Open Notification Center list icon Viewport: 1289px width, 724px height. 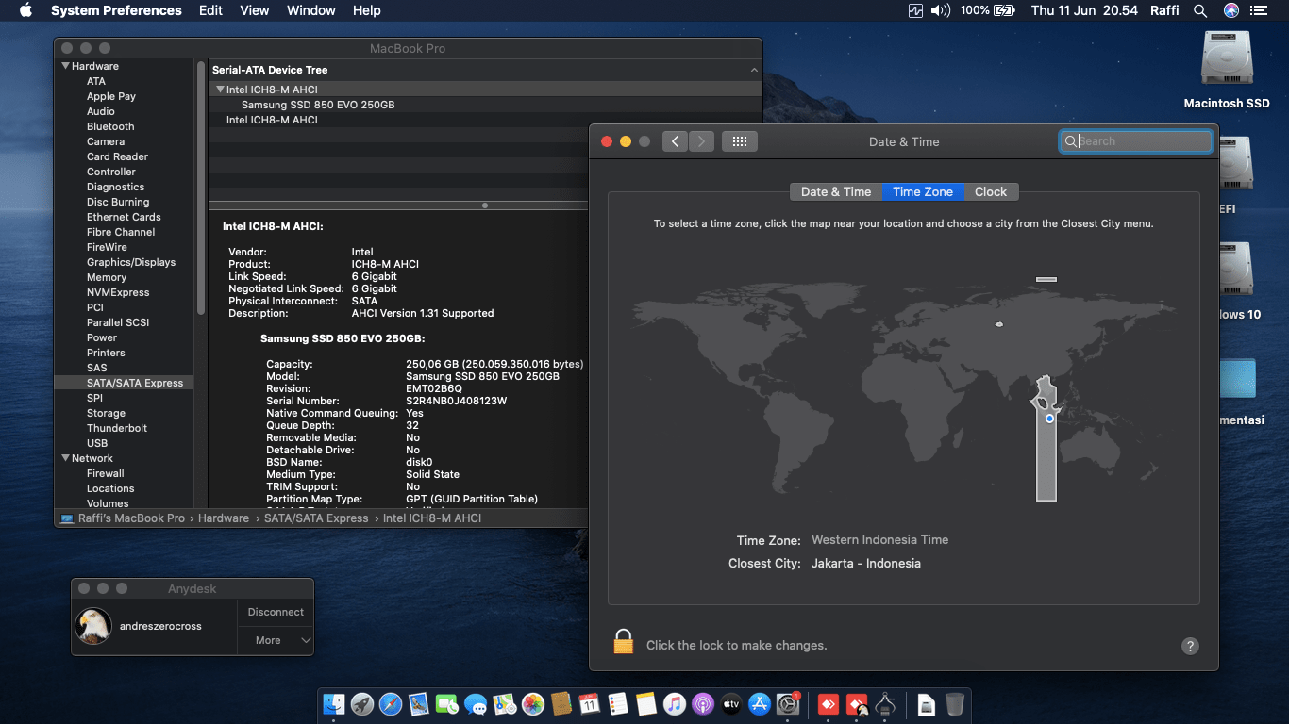pos(1259,10)
